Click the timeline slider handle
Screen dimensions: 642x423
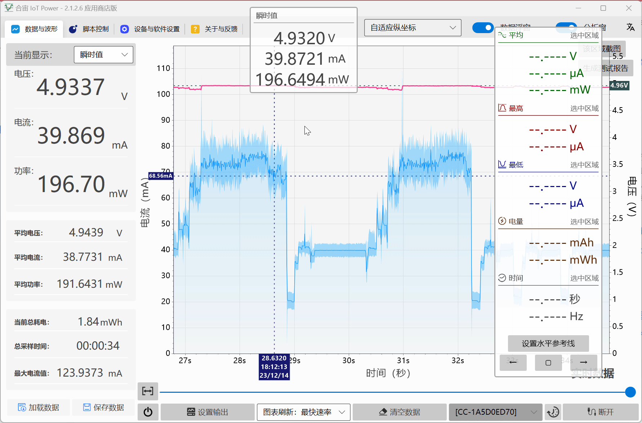tap(630, 392)
